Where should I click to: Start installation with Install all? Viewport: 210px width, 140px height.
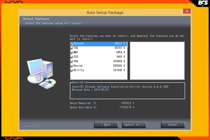(134, 125)
